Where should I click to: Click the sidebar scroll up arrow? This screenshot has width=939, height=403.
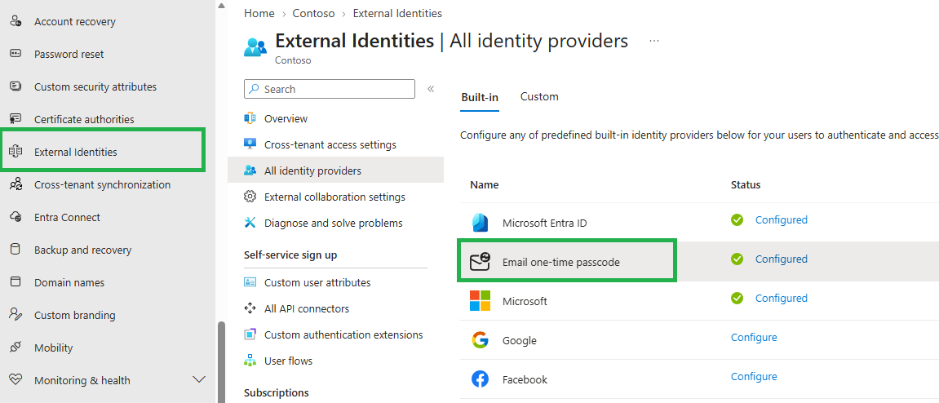coord(222,6)
